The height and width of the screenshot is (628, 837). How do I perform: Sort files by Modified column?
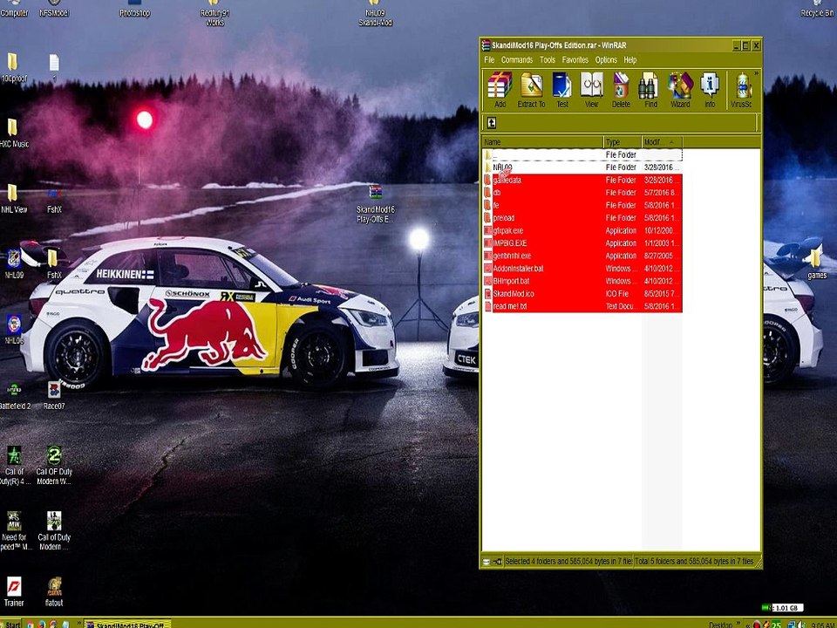[662, 142]
